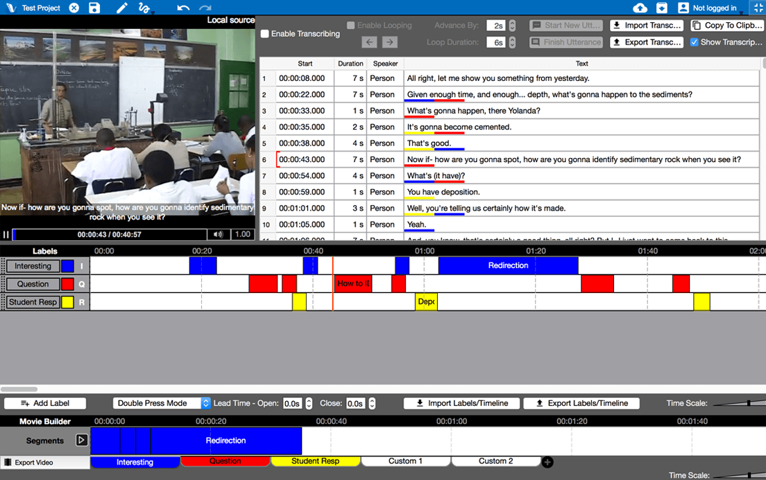Click the fullscreen toggle icon at top right
The height and width of the screenshot is (480, 766).
[758, 8]
